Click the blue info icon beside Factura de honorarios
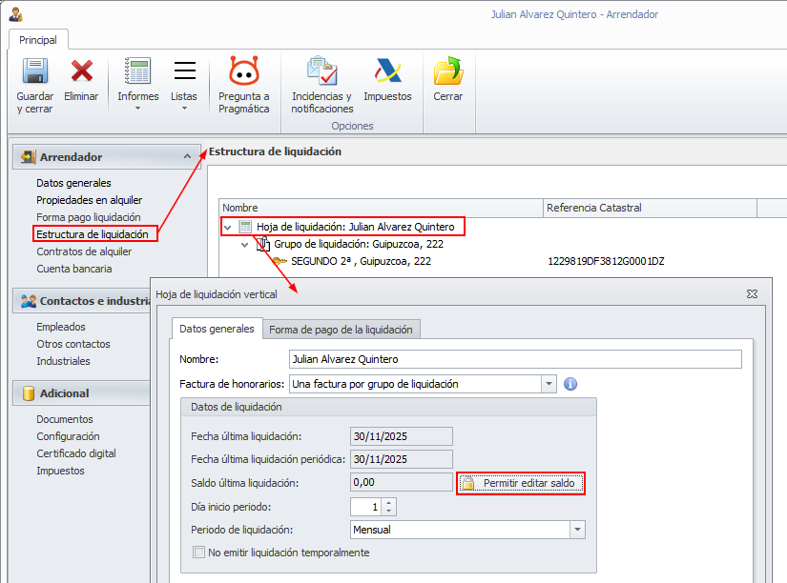Screen dimensions: 787x583 point(570,384)
